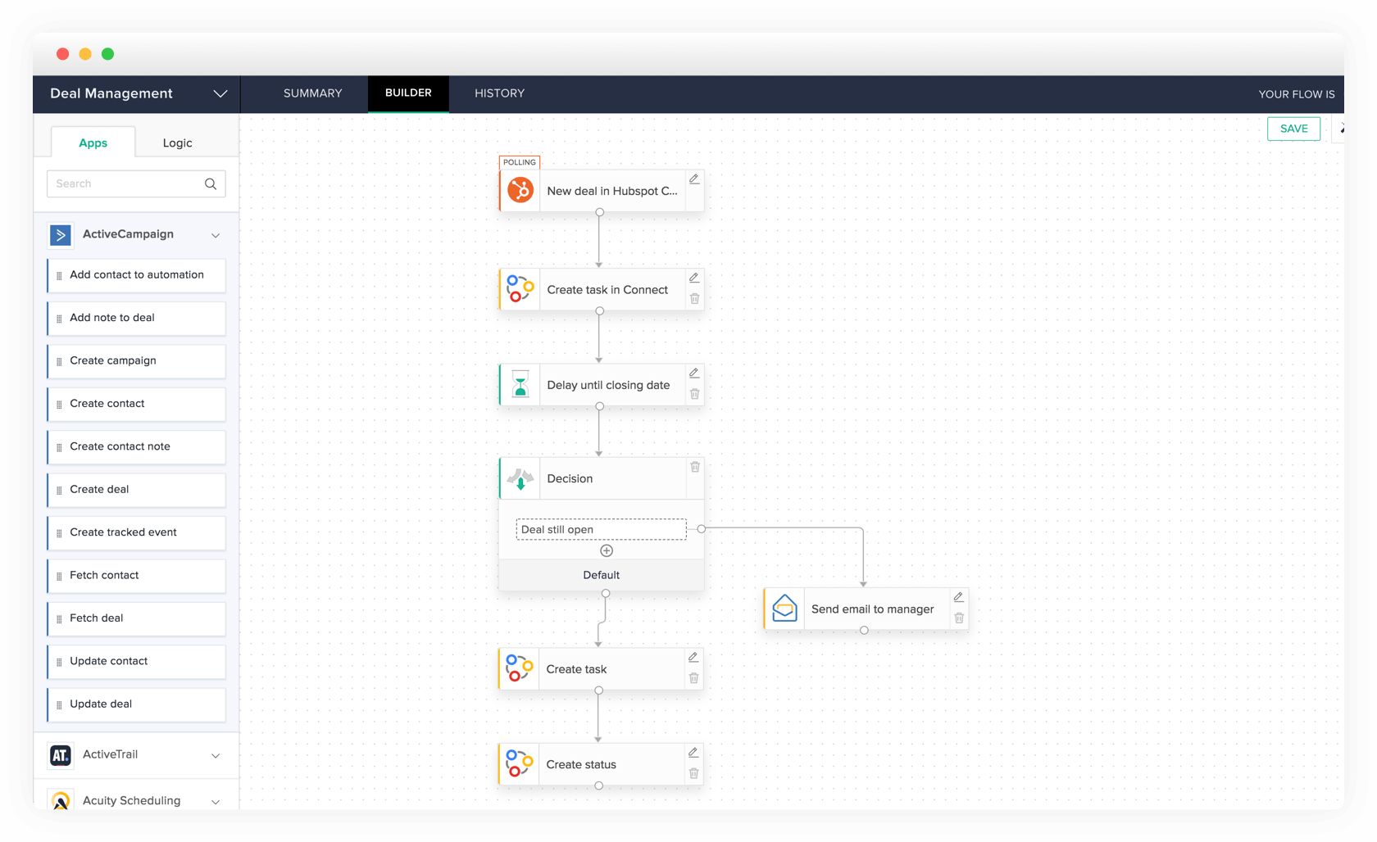Click the hourglass delay icon

[520, 384]
